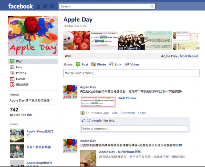This screenshot has height=167, width=205.
Task: Open notifications globe icon
Action: [x=52, y=6]
